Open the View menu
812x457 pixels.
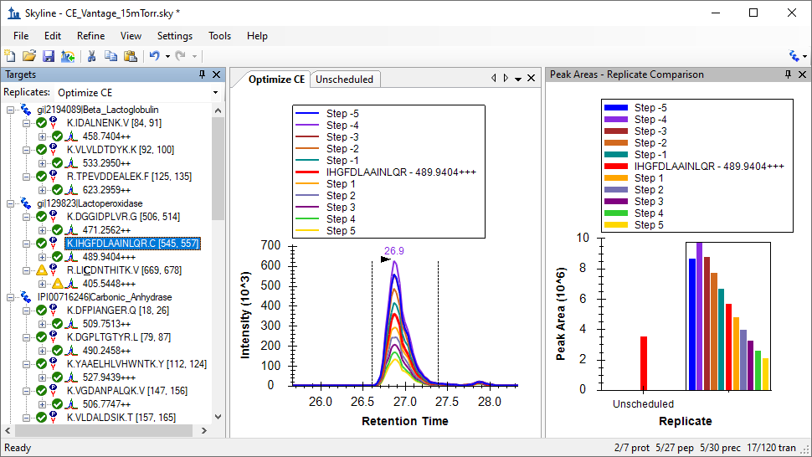131,36
